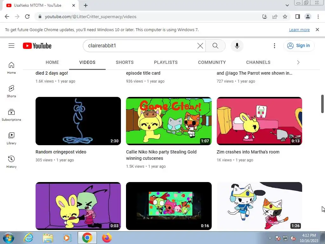The image size is (325, 244).
Task: Click the 'episode title card' video title
Action: tap(143, 73)
